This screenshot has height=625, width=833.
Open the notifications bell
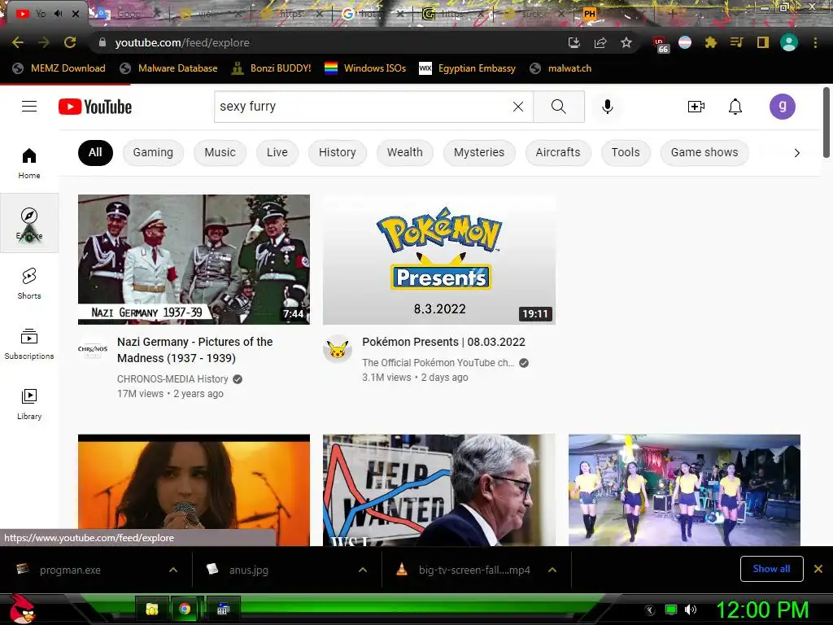[735, 107]
